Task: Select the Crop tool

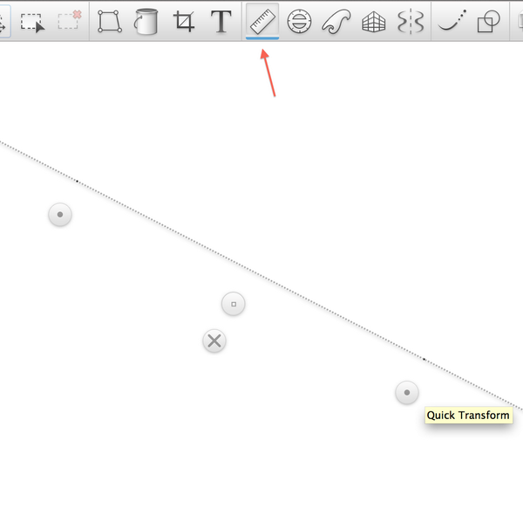Action: 184,21
